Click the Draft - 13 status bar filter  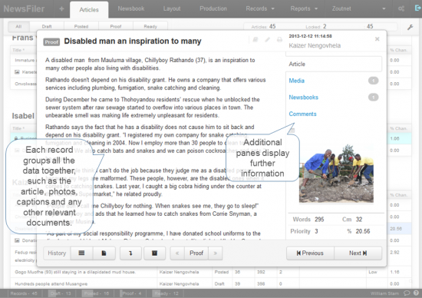[61, 293]
